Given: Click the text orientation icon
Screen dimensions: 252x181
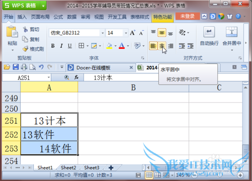Looking at the screenshot, I should 182,32.
